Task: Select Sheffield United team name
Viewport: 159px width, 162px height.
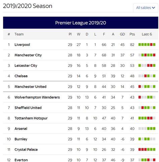Action: (x=28, y=108)
